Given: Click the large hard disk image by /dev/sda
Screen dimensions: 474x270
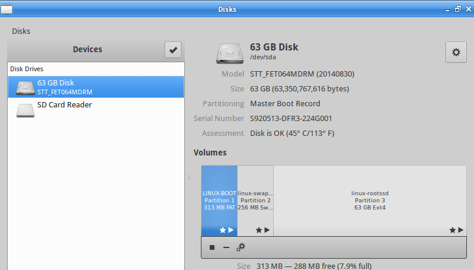Looking at the screenshot, I should pos(230,53).
